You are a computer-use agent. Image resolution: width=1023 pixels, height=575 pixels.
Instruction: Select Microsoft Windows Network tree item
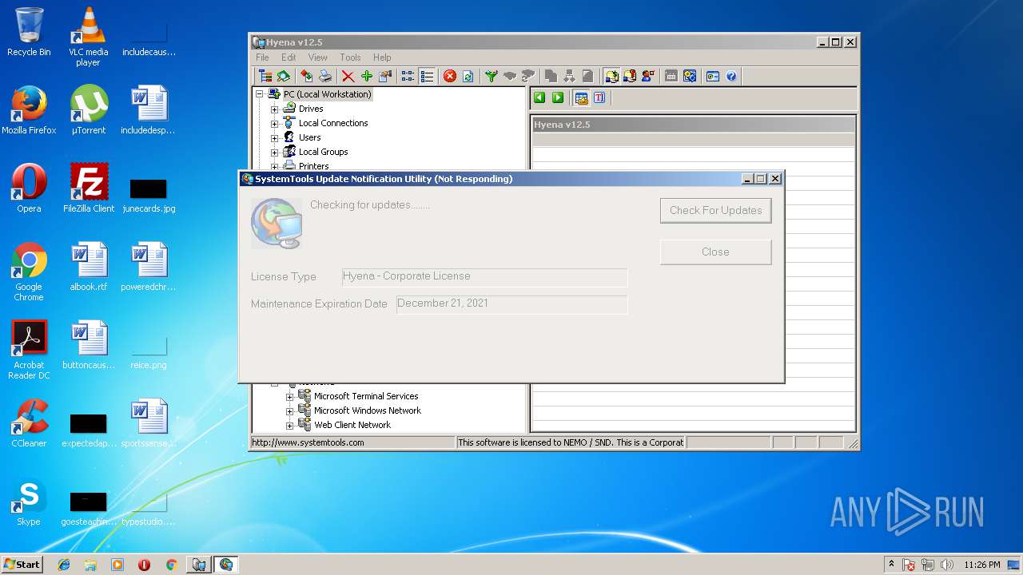[367, 410]
